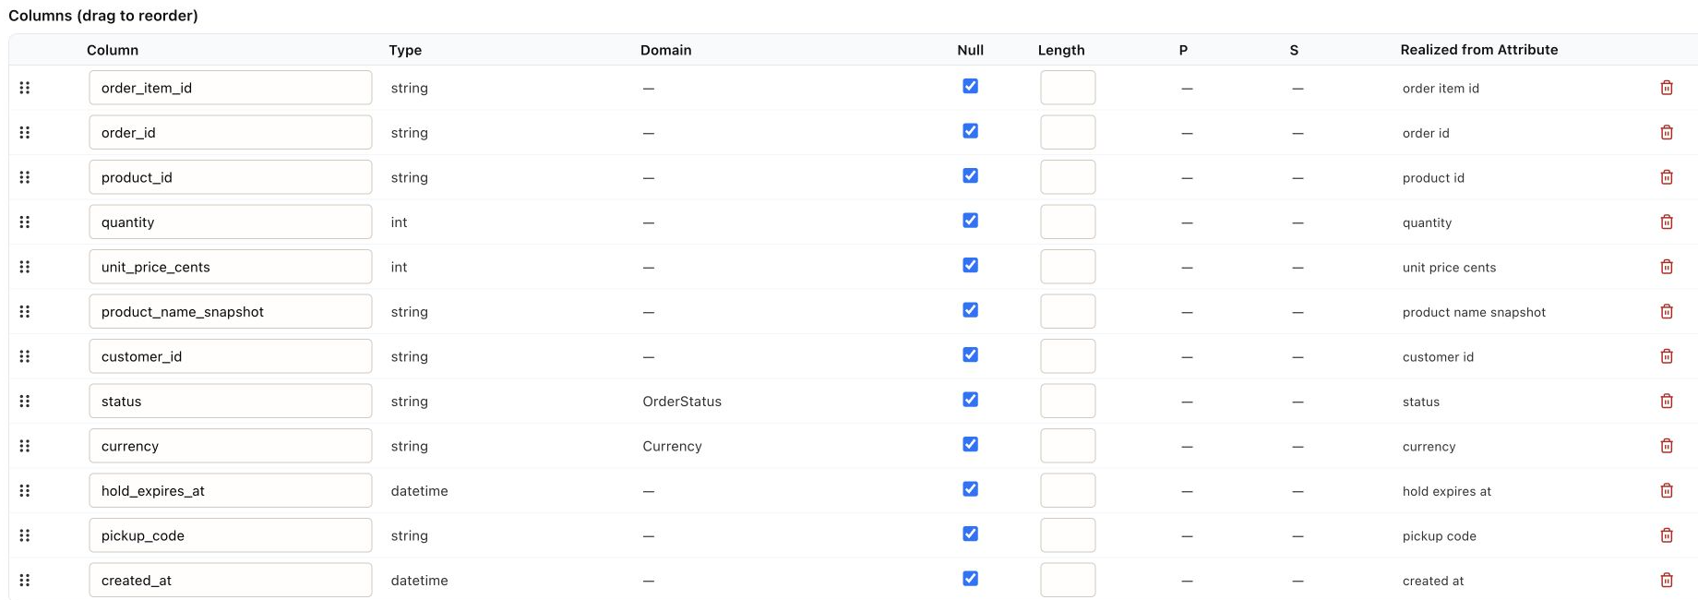
Task: Grab the drag handle for pickup_code
Action: click(x=25, y=535)
